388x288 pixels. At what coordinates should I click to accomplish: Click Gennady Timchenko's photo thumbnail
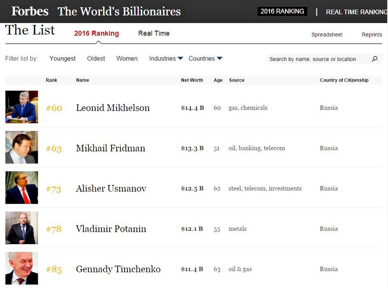(x=22, y=268)
